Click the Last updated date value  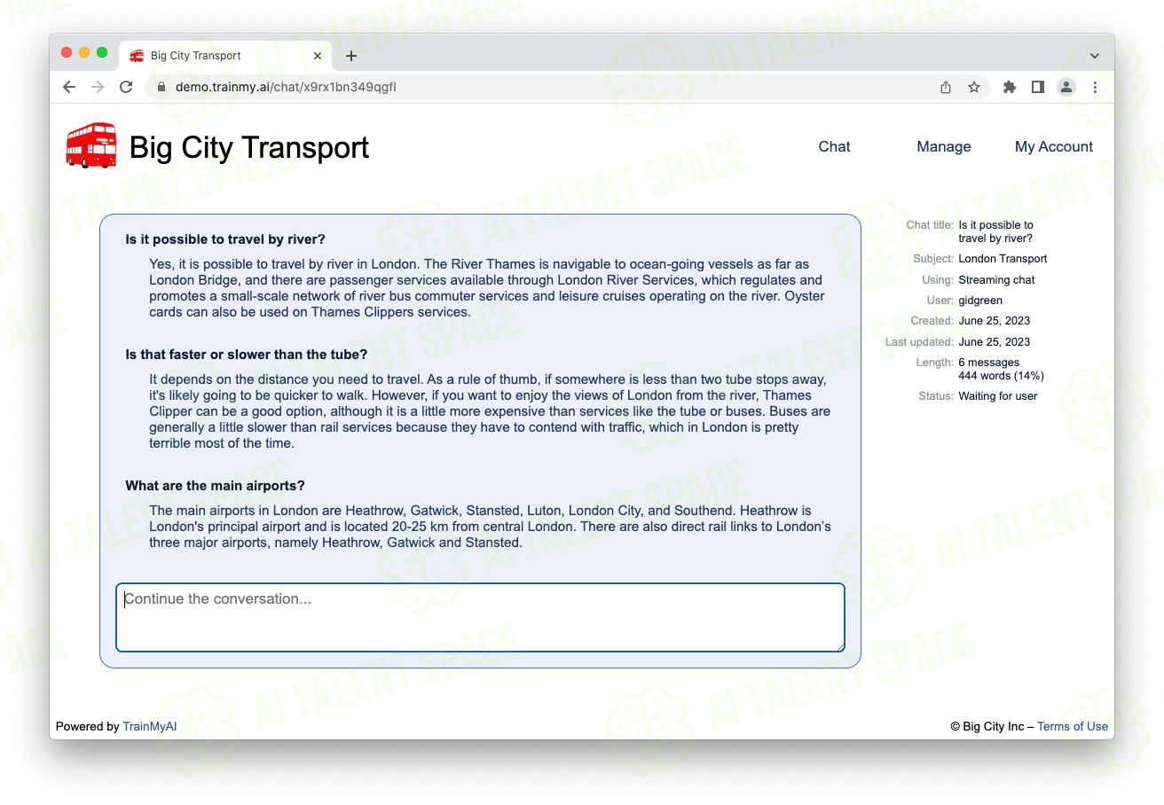(x=995, y=342)
